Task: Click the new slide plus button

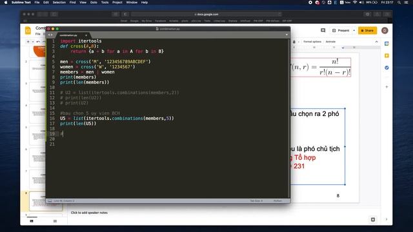Action: (28, 41)
